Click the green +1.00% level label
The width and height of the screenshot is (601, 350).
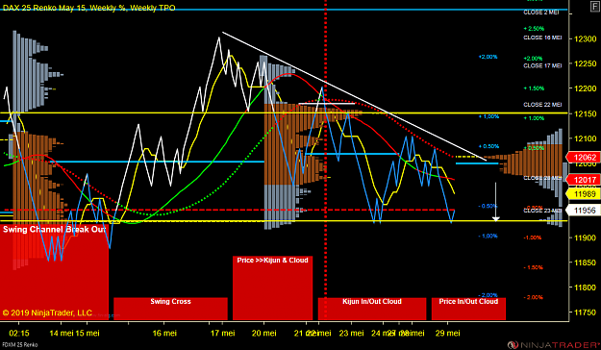(x=534, y=118)
